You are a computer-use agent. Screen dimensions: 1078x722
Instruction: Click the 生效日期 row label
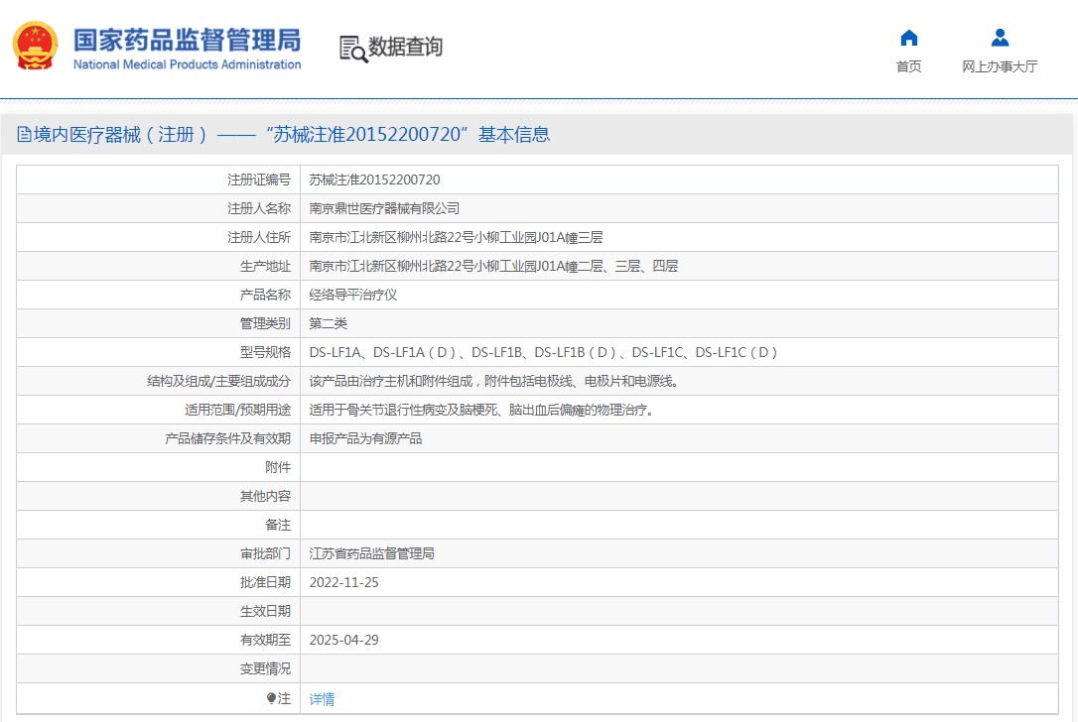265,611
